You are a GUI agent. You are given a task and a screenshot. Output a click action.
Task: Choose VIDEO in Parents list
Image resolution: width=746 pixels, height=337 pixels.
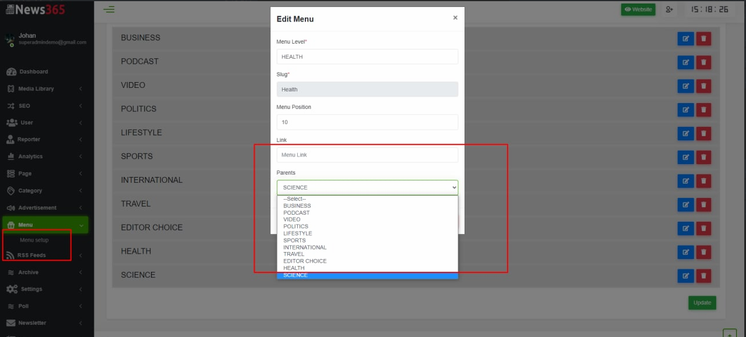pyautogui.click(x=367, y=219)
